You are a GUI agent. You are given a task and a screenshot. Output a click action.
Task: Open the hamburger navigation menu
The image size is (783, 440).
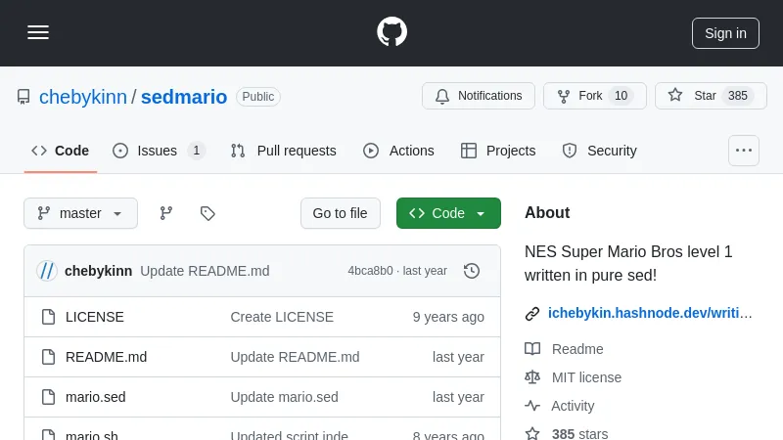click(x=38, y=32)
